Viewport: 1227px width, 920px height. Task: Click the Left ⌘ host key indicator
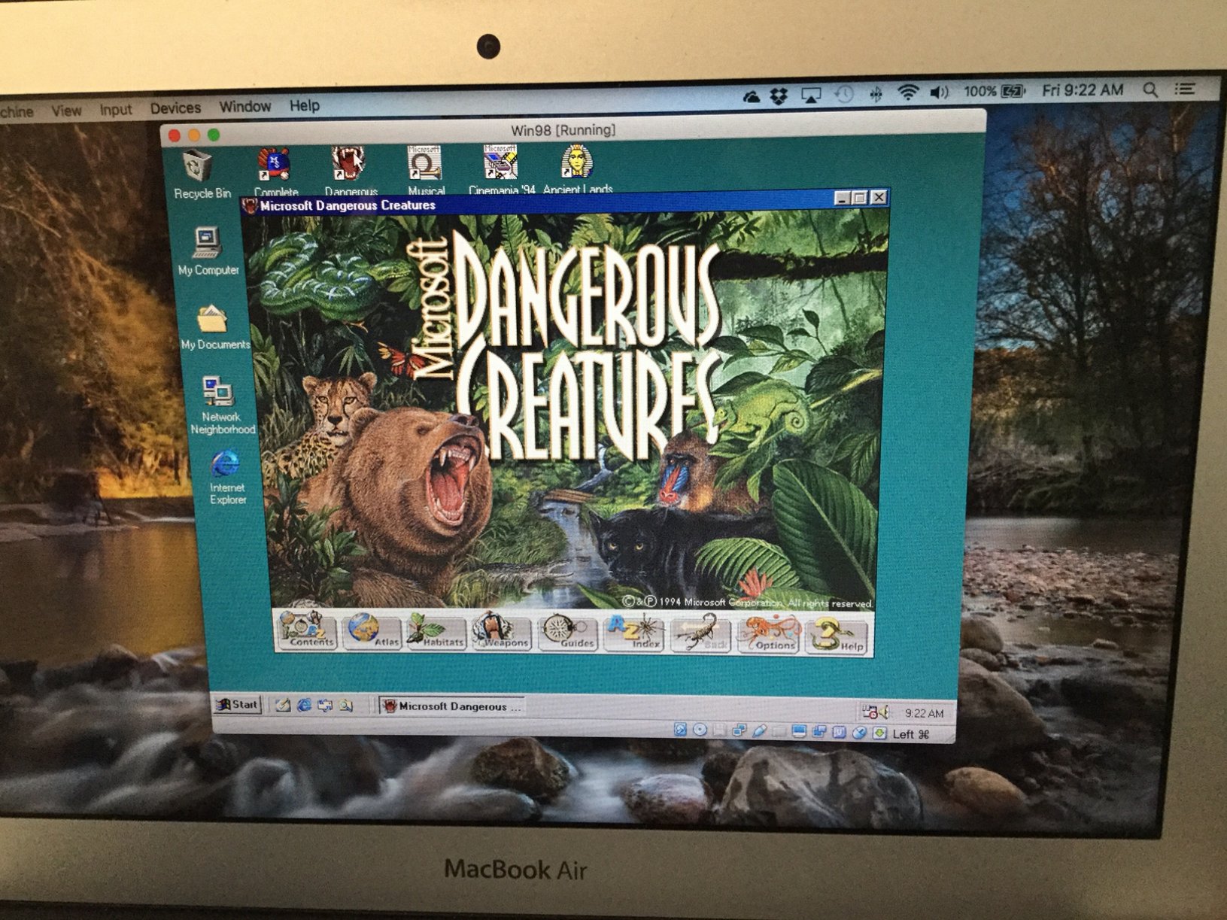[911, 734]
